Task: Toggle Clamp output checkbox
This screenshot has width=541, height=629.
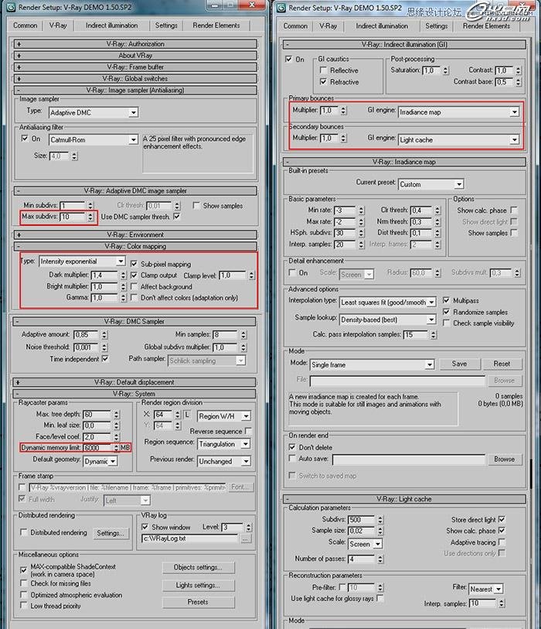Action: [x=134, y=275]
